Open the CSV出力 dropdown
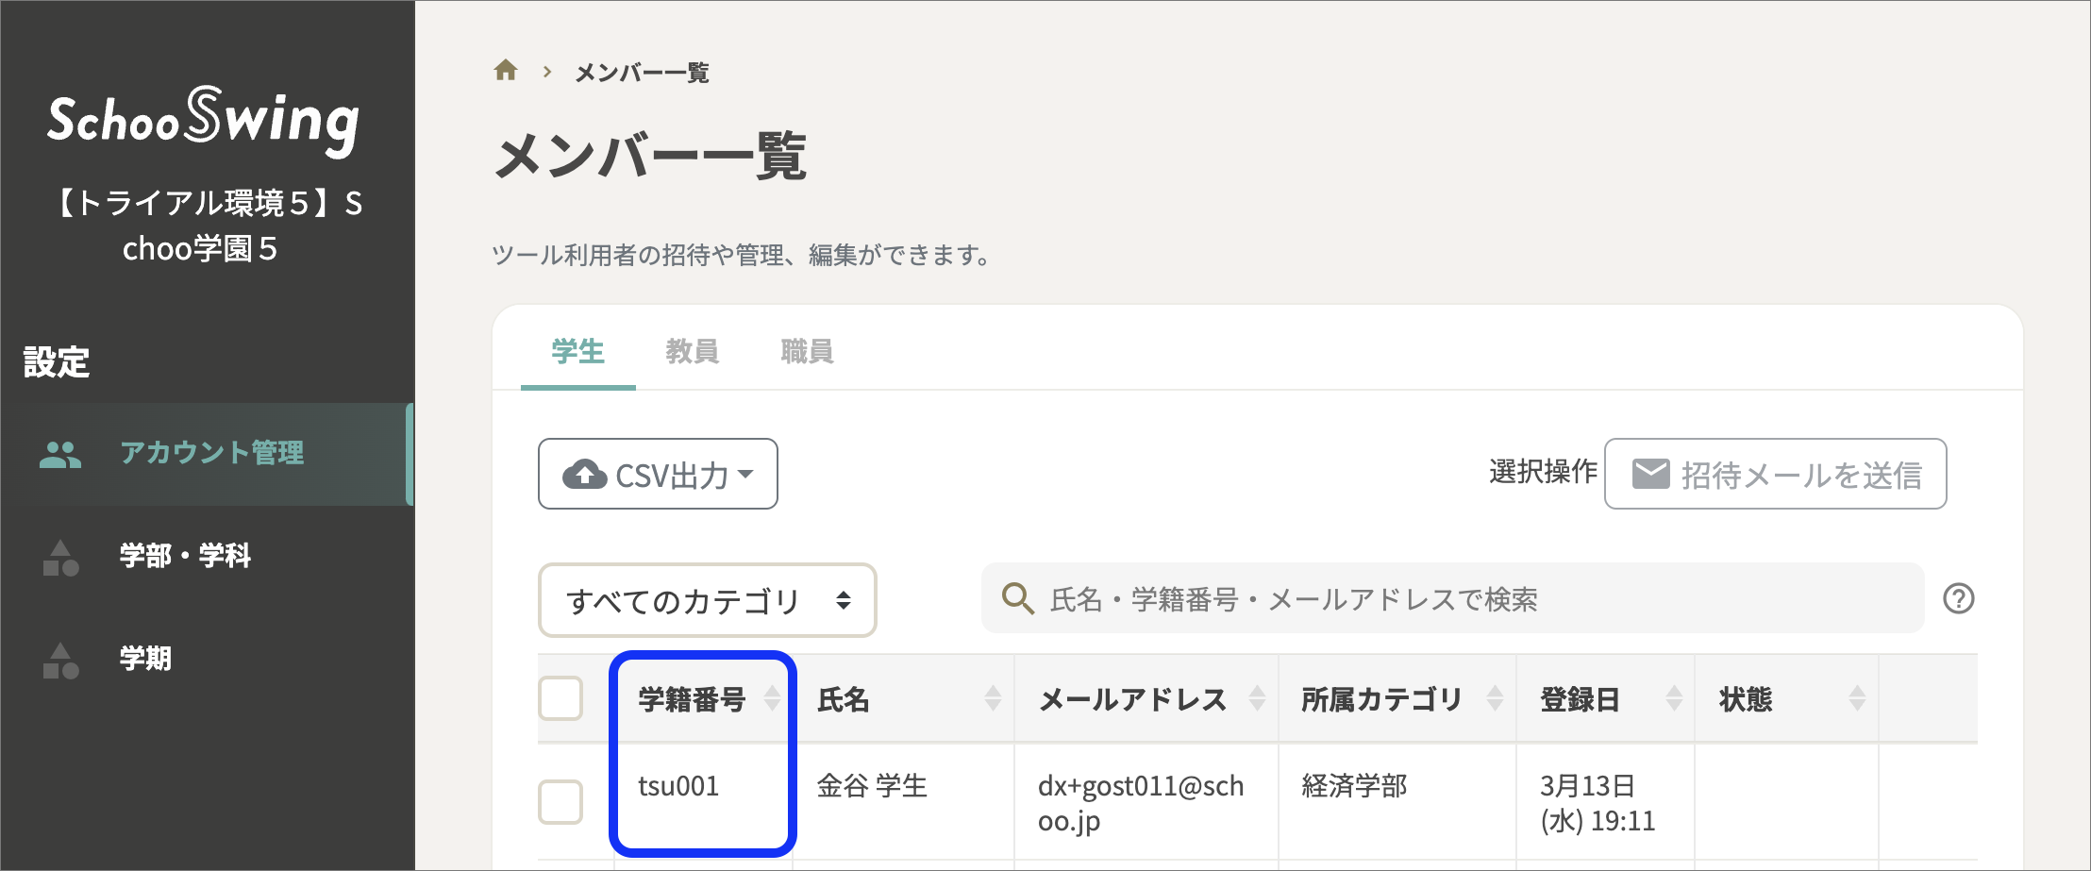 tap(658, 474)
